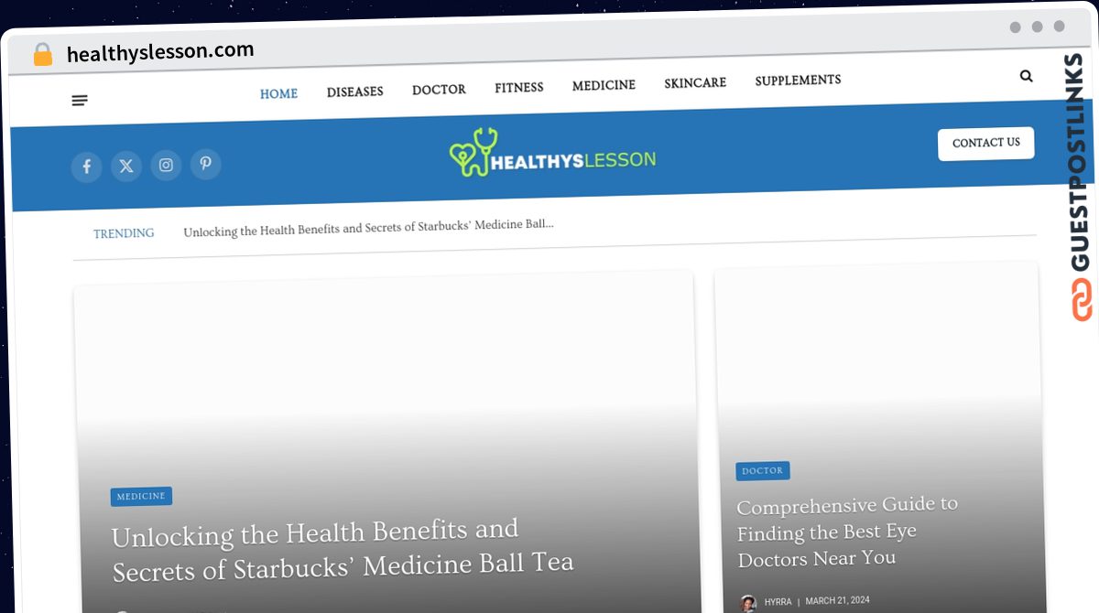Click the Contact Us button
This screenshot has width=1099, height=613.
pos(986,144)
